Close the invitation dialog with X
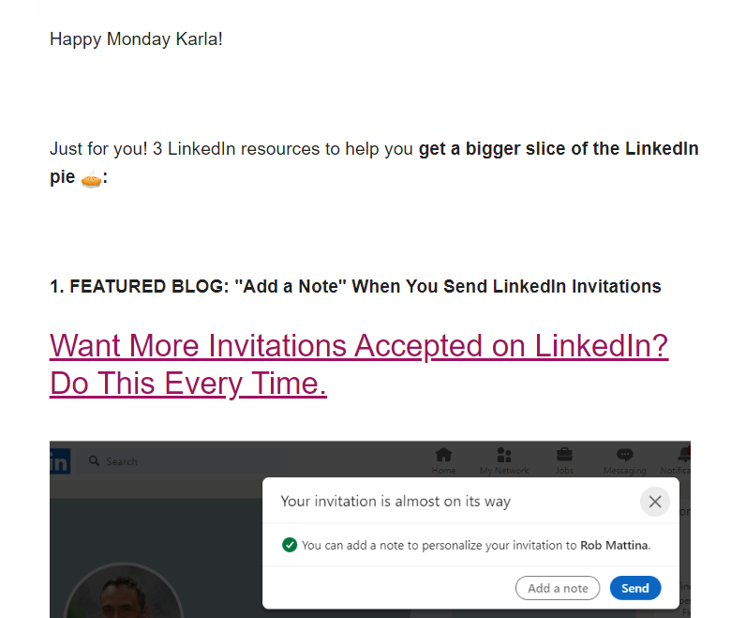Image resolution: width=731 pixels, height=618 pixels. tap(655, 502)
